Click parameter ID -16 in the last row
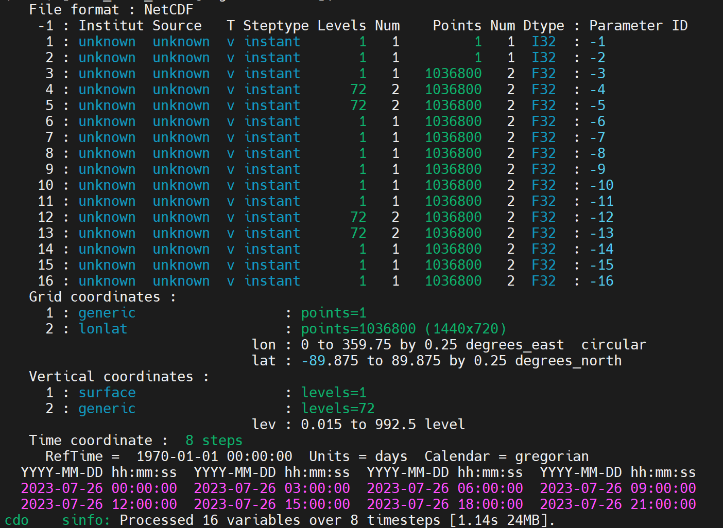The width and height of the screenshot is (723, 528). [601, 281]
